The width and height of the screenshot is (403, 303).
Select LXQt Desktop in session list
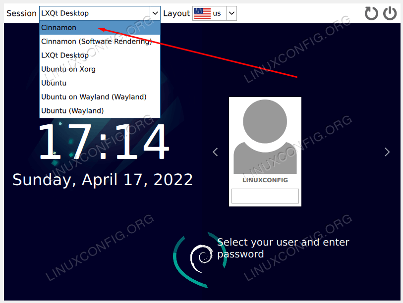[x=100, y=55]
